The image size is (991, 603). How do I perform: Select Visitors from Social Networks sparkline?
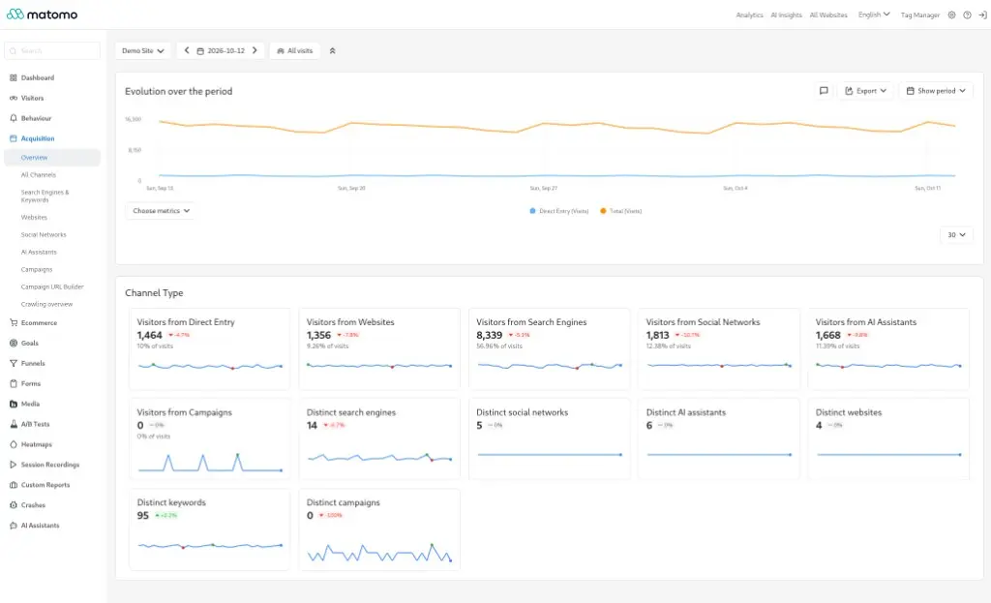point(719,365)
